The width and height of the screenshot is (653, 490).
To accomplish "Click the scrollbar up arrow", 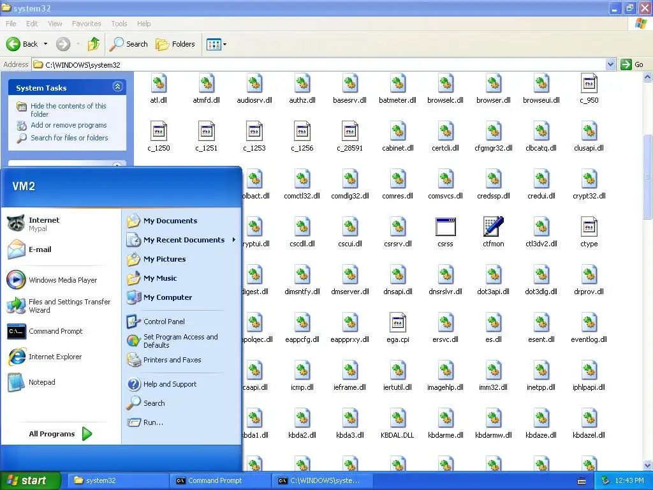I will coord(648,77).
